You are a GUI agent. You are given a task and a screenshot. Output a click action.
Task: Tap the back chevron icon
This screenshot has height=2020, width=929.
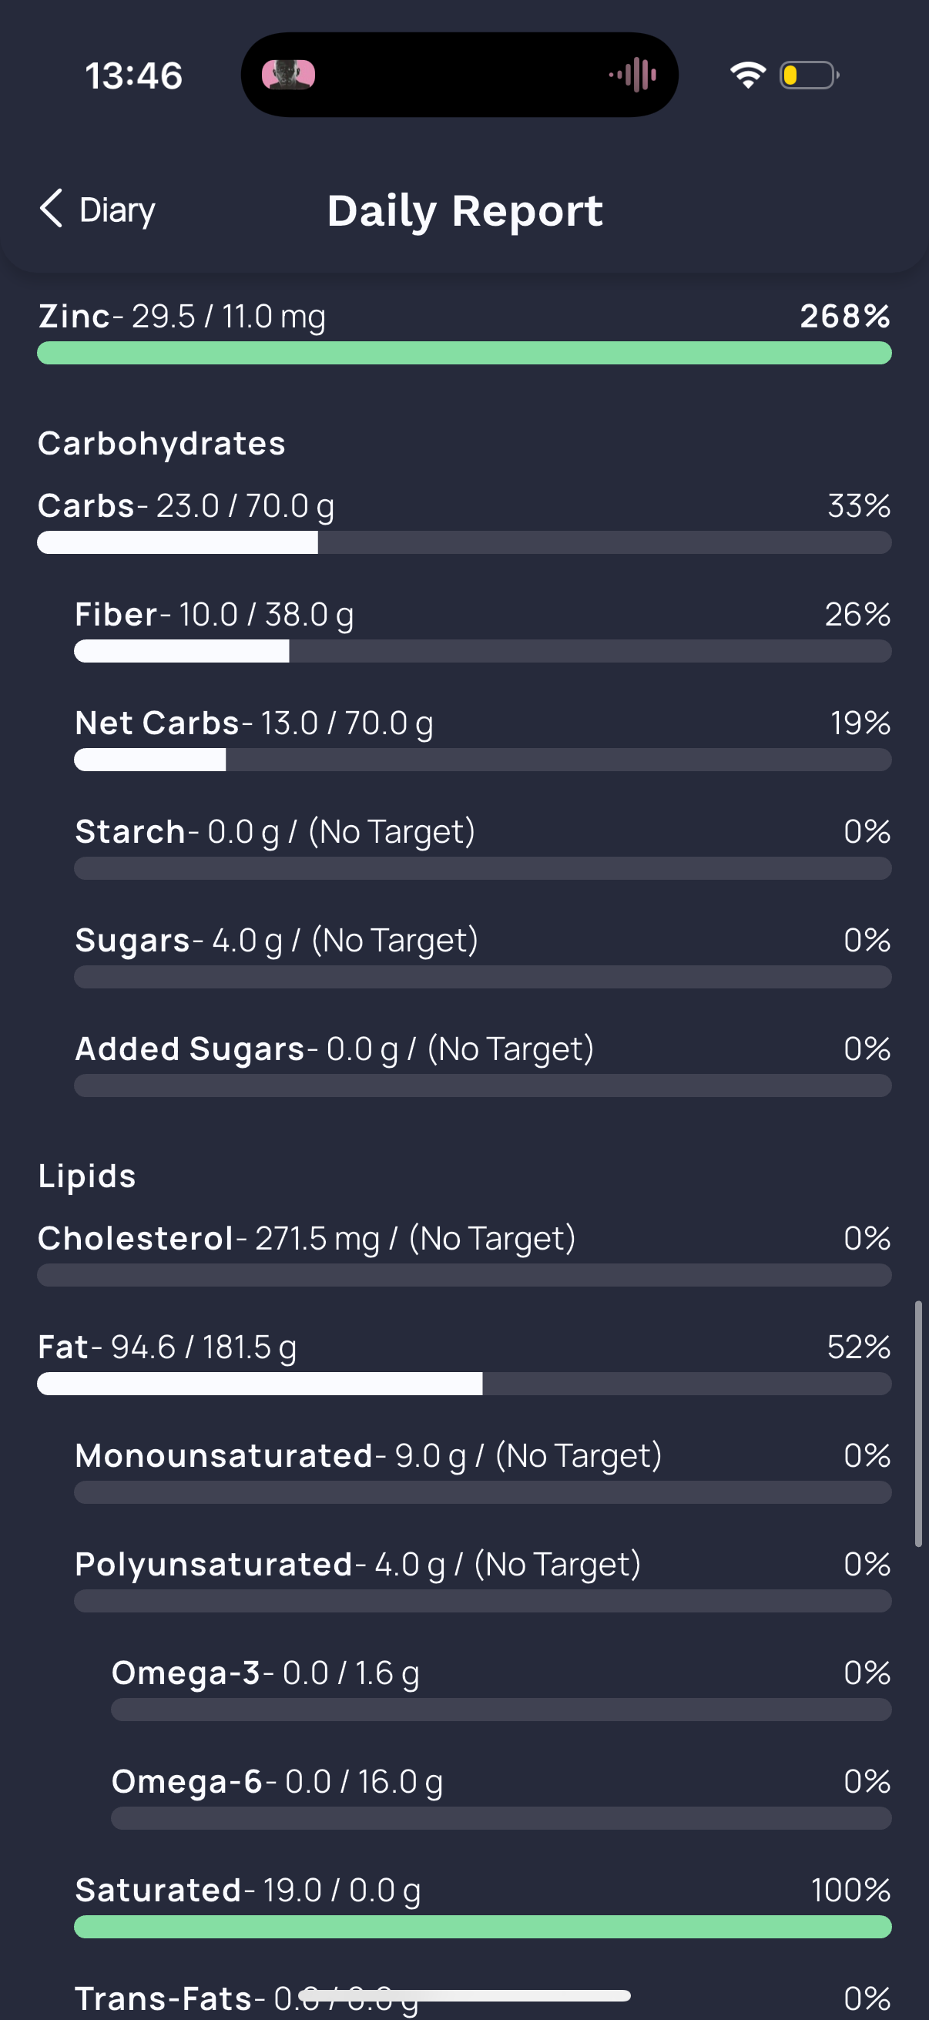[x=51, y=209]
